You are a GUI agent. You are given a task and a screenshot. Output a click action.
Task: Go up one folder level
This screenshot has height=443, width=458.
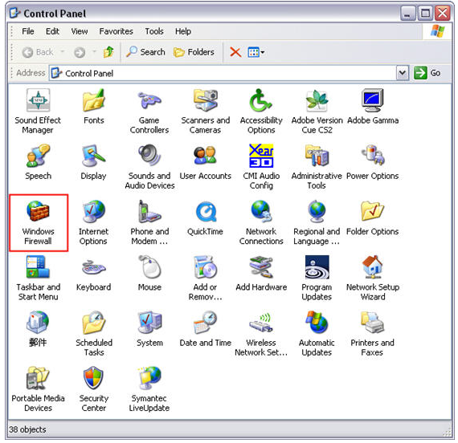coord(108,52)
